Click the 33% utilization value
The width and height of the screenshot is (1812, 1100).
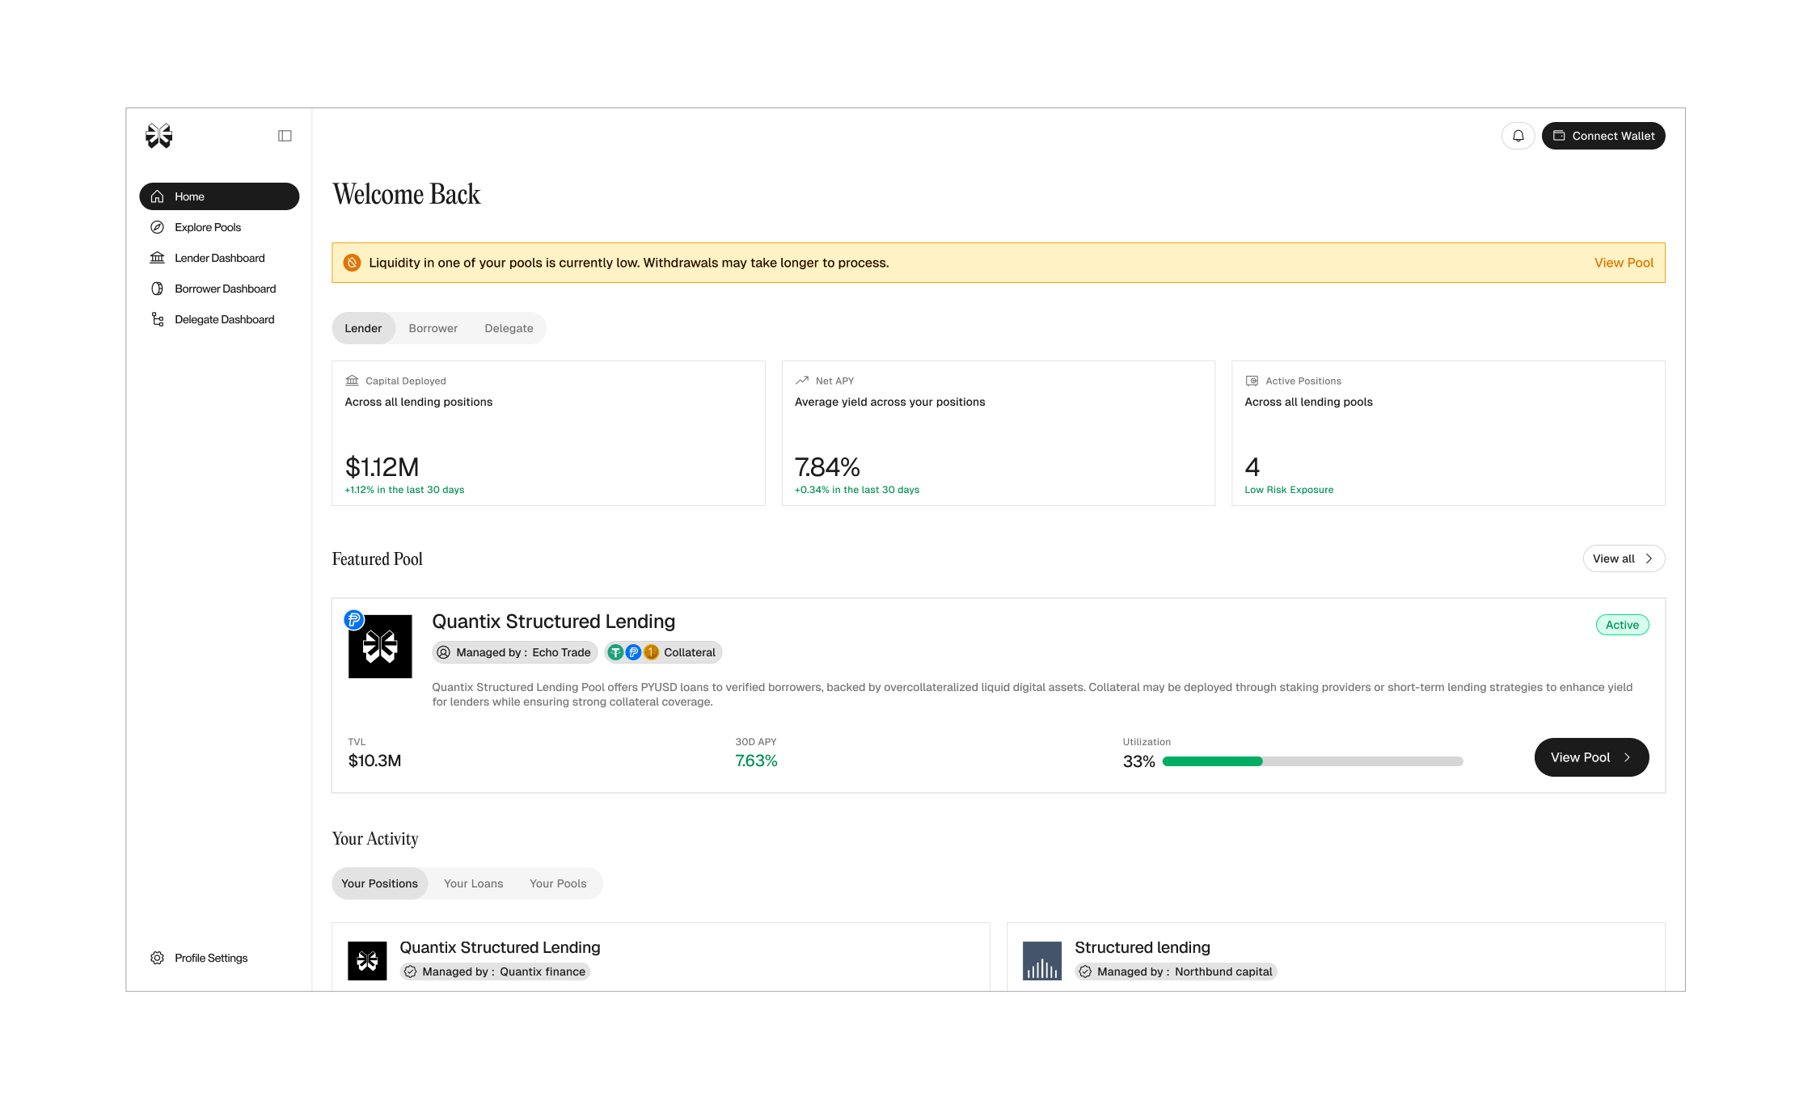(1138, 761)
